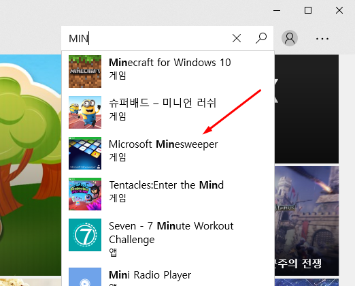The height and width of the screenshot is (286, 355).
Task: Click the Tentacles game icon
Action: (85, 194)
